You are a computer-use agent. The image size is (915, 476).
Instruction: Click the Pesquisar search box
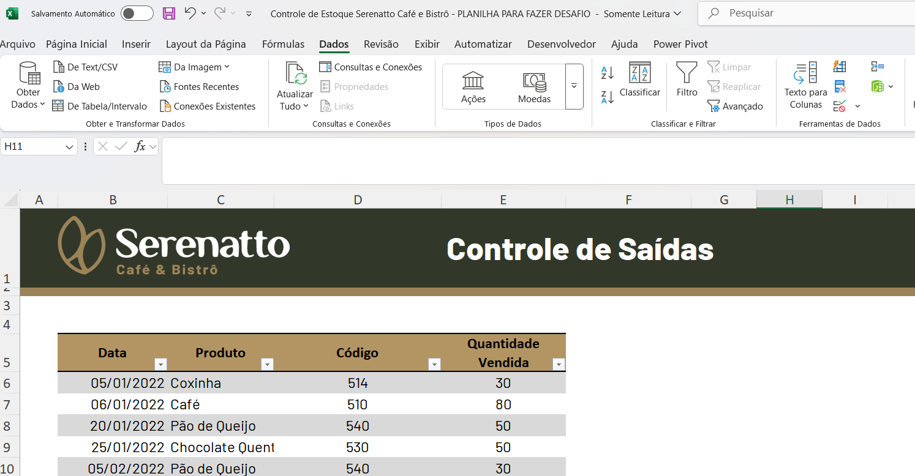tap(806, 13)
